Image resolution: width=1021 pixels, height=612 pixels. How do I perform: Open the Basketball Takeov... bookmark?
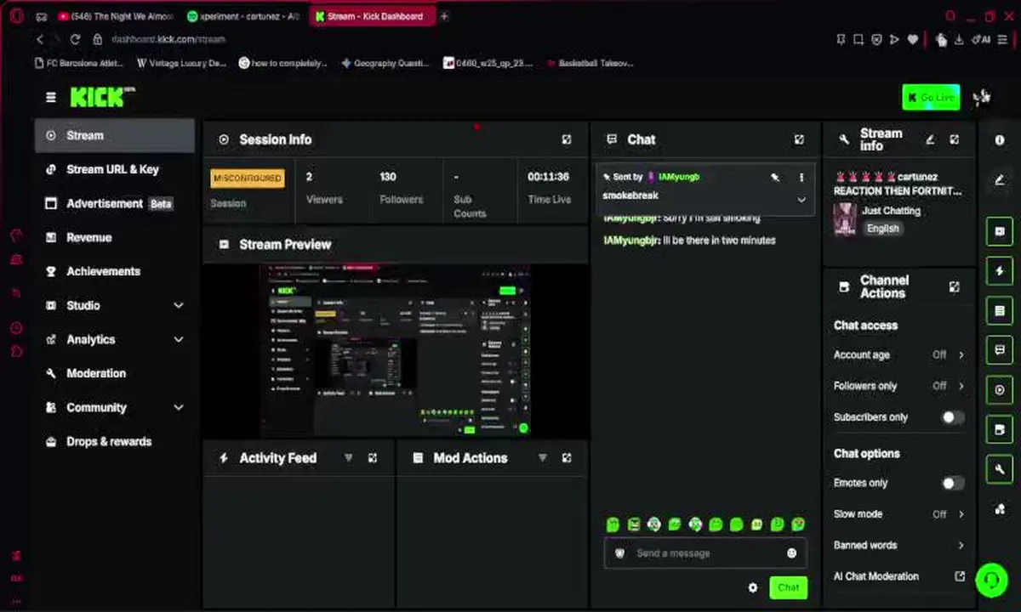(590, 63)
